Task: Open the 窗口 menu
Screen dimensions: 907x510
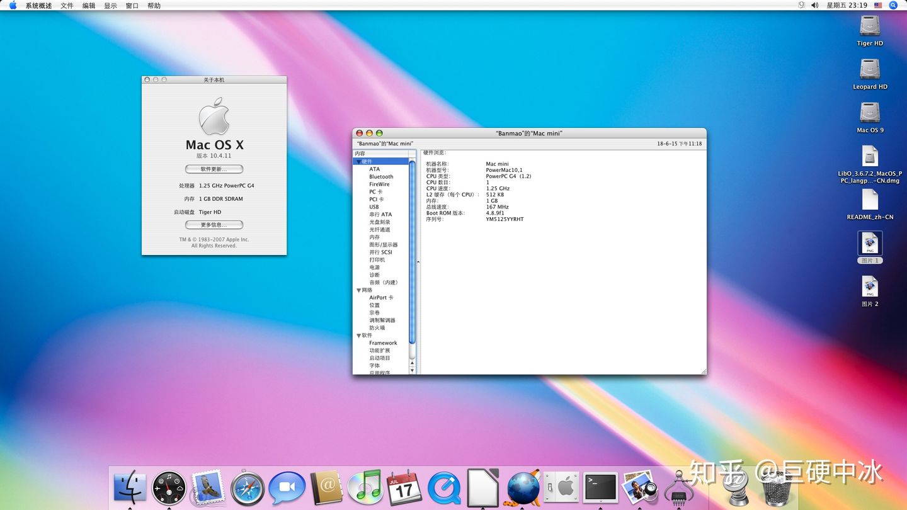Action: 132,6
